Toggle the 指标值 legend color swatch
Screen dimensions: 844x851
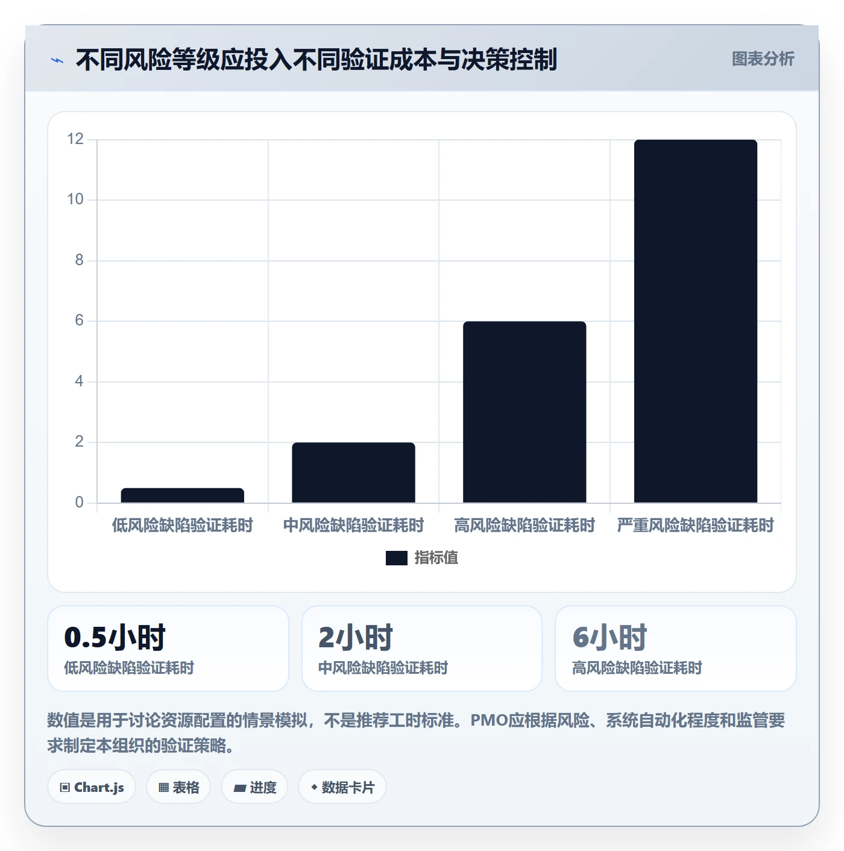point(397,558)
